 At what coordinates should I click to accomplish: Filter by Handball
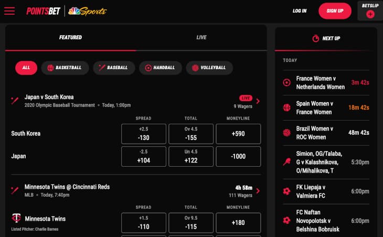click(161, 68)
